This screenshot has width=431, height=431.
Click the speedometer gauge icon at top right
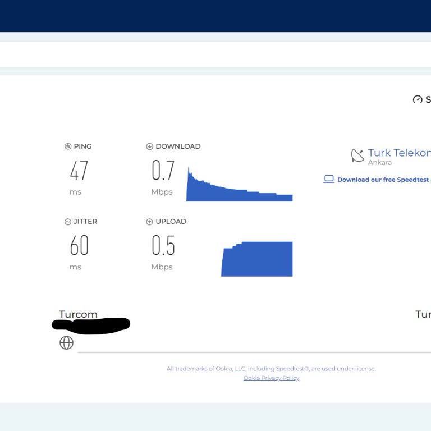click(417, 99)
